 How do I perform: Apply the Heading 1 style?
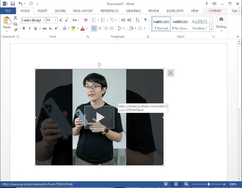199,24
